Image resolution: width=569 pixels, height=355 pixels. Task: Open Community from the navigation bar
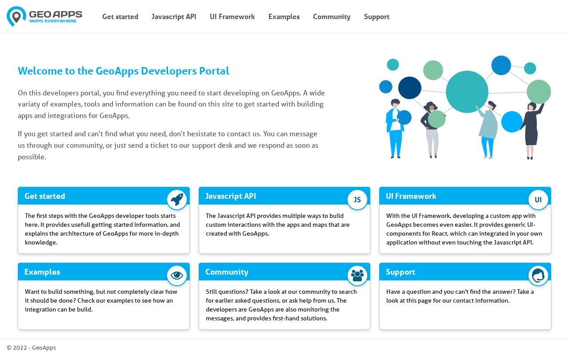tap(332, 17)
